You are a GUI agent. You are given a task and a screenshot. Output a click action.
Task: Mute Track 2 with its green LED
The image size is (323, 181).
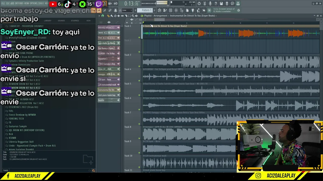(139, 52)
